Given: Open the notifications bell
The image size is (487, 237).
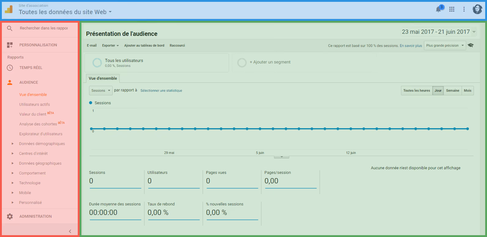Looking at the screenshot, I should 439,9.
